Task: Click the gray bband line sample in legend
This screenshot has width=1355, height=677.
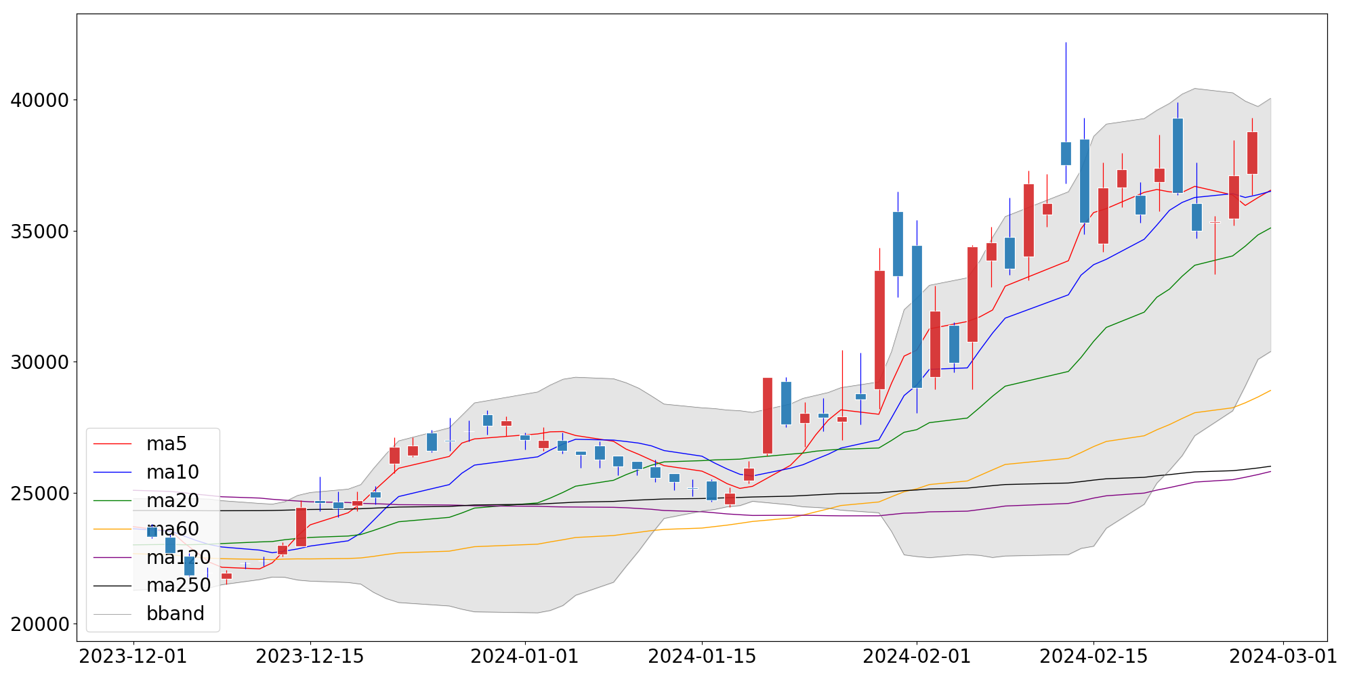Action: coord(112,614)
